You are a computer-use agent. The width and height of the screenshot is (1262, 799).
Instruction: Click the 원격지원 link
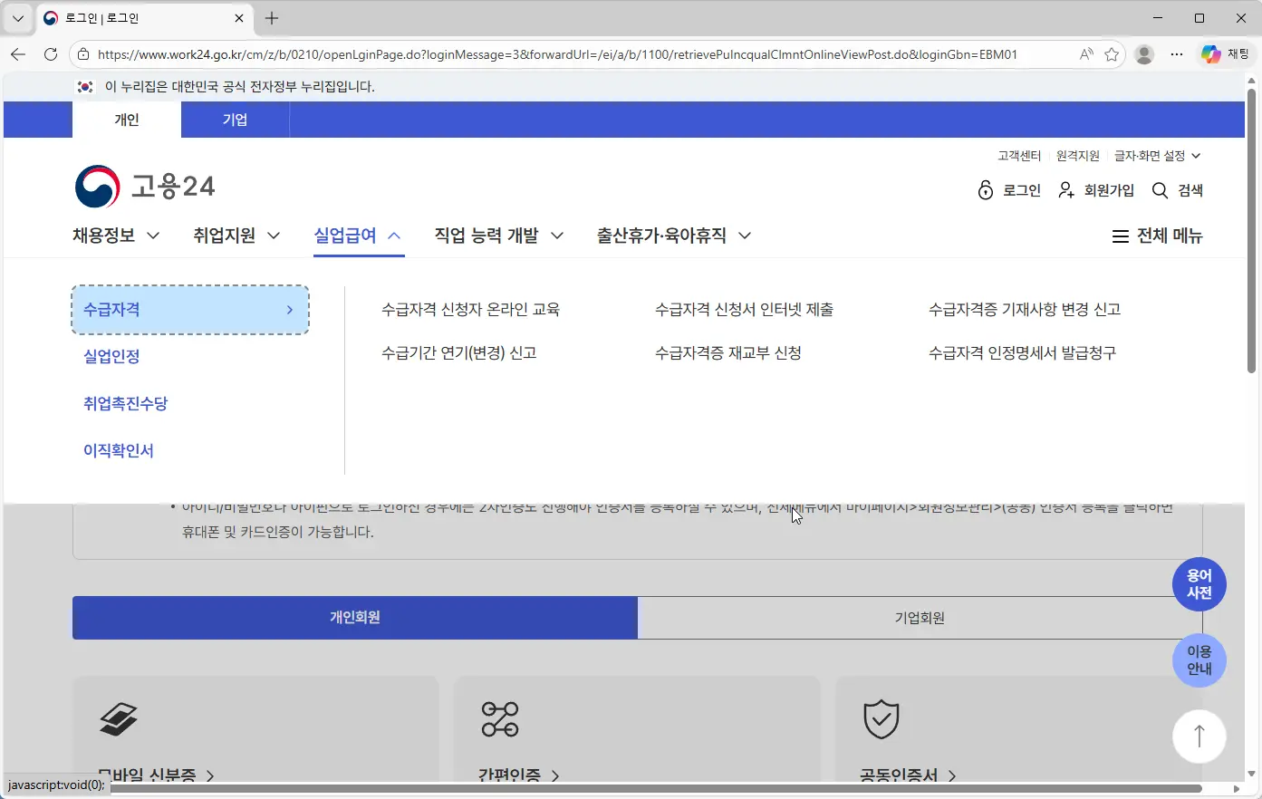(x=1077, y=155)
